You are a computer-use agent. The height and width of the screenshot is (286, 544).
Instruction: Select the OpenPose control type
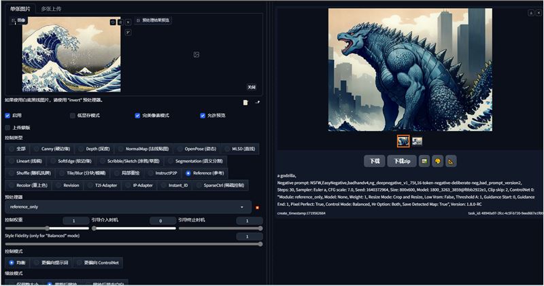(197, 149)
